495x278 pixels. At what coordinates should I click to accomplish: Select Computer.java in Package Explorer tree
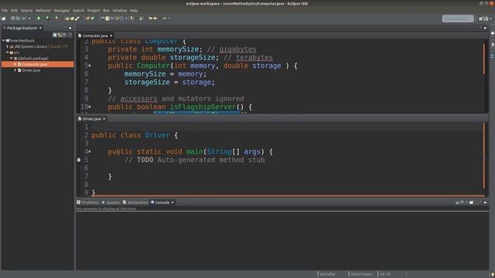click(x=34, y=64)
